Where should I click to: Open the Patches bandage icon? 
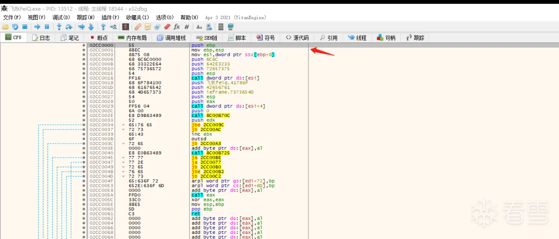[138, 27]
